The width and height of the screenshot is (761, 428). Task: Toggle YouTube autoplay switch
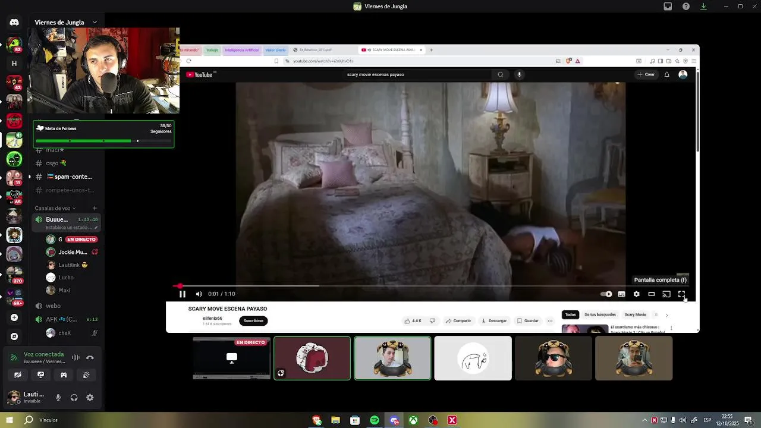(606, 294)
